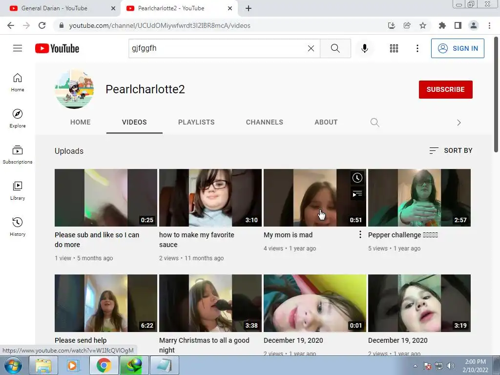The width and height of the screenshot is (500, 375).
Task: Start voice search with the microphone icon
Action: (x=364, y=48)
